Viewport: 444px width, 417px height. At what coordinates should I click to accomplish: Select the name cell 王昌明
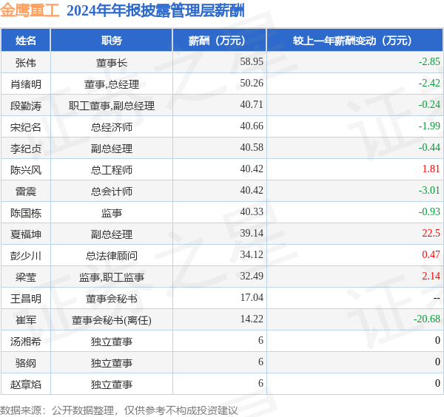26,299
